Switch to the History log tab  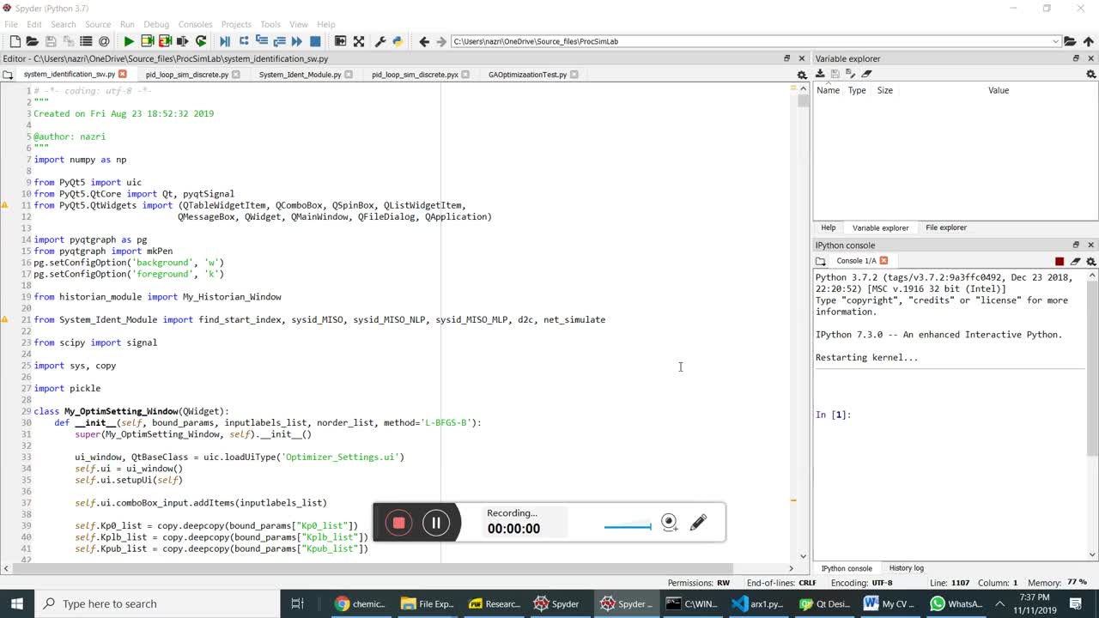click(906, 568)
